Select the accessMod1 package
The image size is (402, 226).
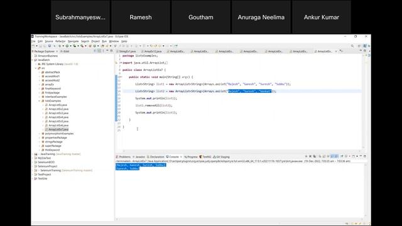tap(52, 77)
